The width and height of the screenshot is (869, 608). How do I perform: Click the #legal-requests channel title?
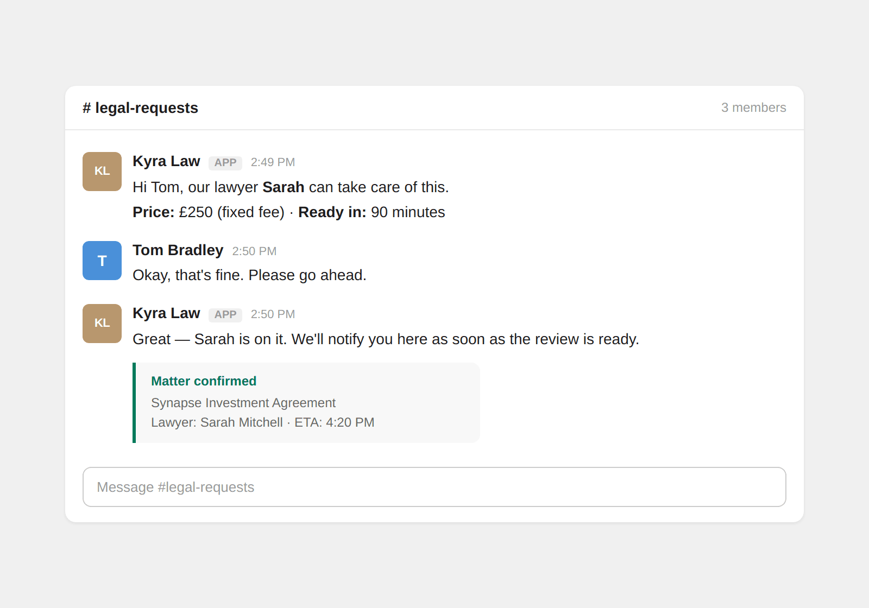140,108
